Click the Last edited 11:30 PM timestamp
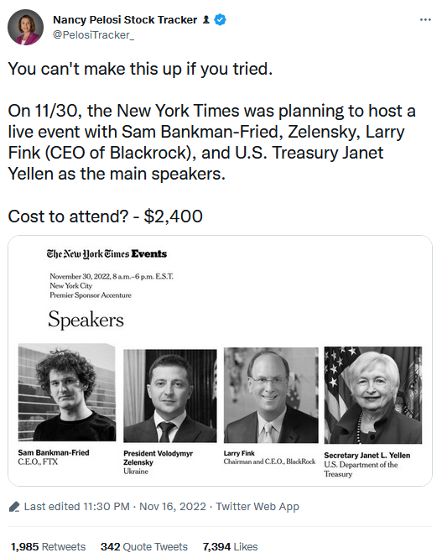 [x=77, y=507]
